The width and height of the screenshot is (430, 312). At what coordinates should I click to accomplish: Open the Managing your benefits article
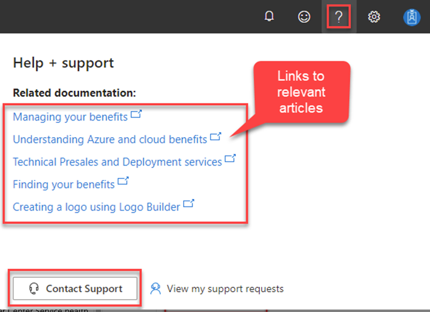click(x=70, y=117)
